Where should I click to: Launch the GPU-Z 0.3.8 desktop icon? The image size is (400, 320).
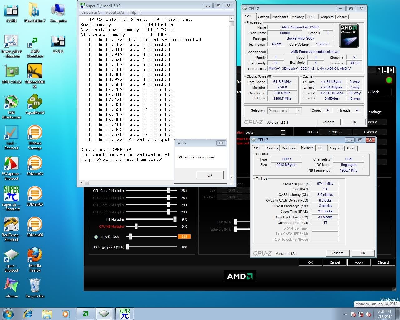11,74
